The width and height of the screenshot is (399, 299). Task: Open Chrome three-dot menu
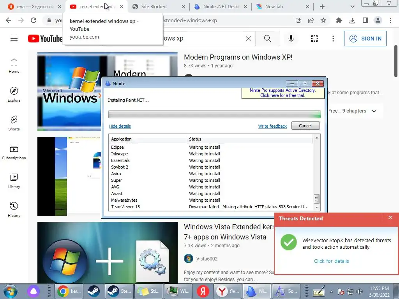pos(390,20)
